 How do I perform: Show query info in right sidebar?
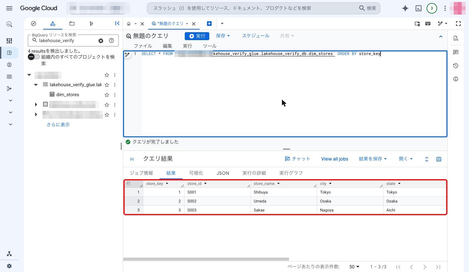tap(456, 79)
